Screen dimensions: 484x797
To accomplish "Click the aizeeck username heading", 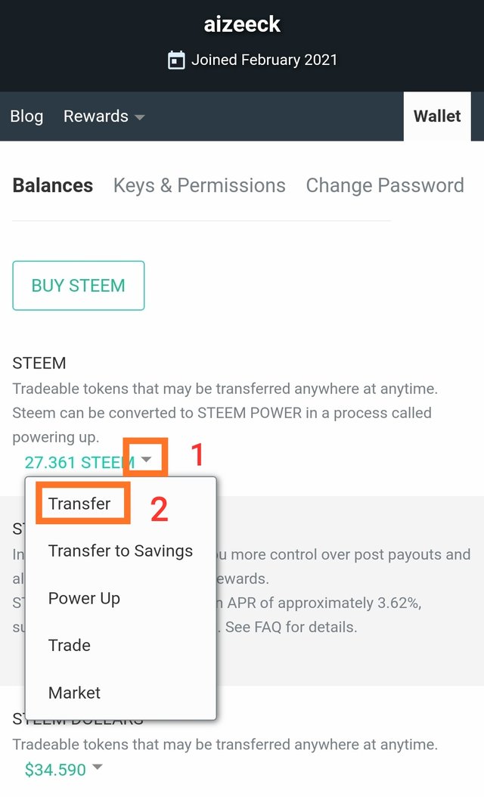I will pos(242,24).
